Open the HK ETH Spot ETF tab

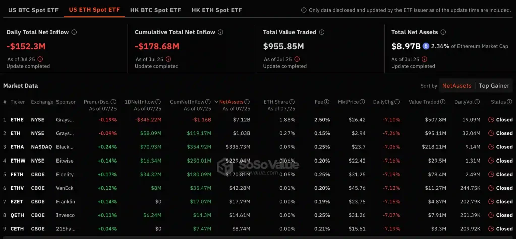click(x=216, y=10)
